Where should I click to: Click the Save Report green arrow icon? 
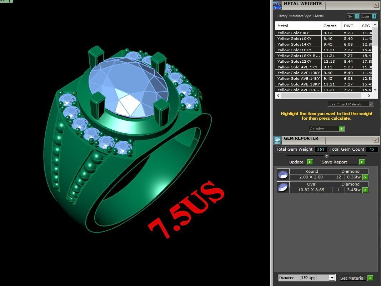[362, 162]
